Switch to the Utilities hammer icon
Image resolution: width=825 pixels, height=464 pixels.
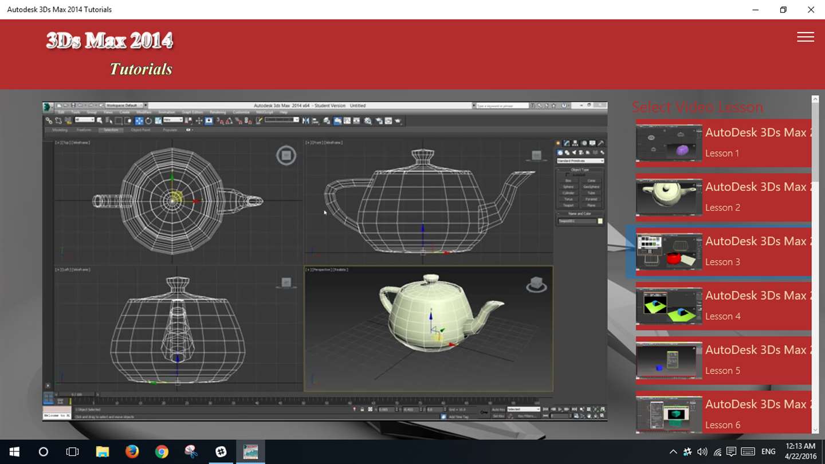(601, 143)
